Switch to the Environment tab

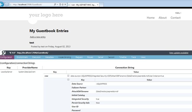[x=22, y=57]
